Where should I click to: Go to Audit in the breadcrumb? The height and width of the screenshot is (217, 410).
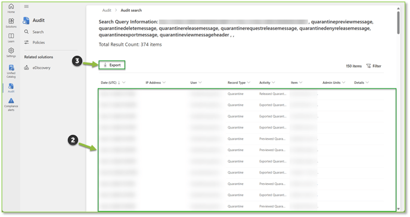coord(107,10)
